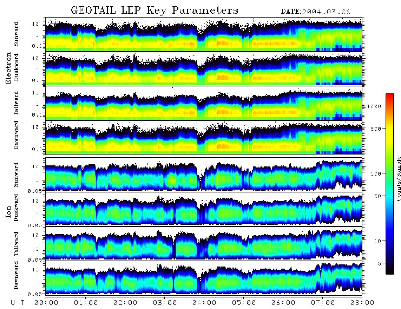Click the 05:00 time tick label
The width and height of the screenshot is (401, 309).
(244, 303)
